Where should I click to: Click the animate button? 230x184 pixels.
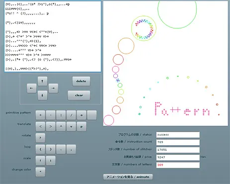(x=128, y=177)
